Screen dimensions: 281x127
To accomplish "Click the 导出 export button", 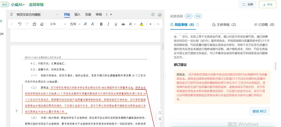I will click(x=267, y=4).
